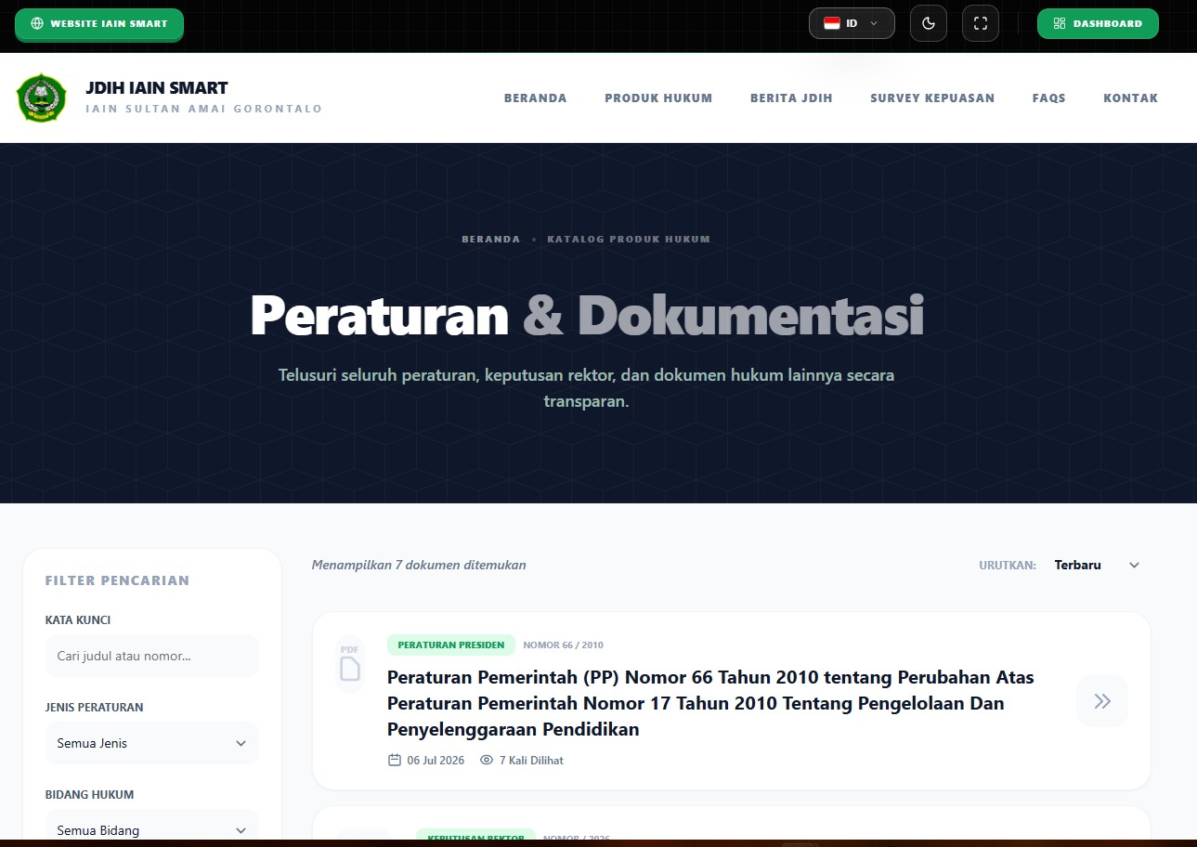Open Kontak menu item
Viewport: 1197px width, 847px height.
click(1131, 98)
